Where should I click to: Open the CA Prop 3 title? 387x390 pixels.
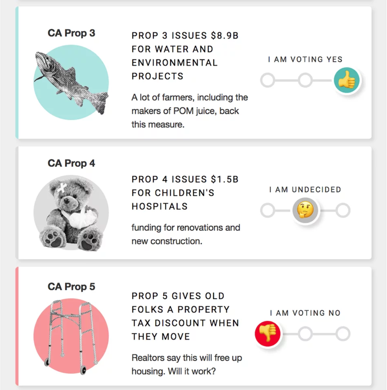tap(71, 33)
